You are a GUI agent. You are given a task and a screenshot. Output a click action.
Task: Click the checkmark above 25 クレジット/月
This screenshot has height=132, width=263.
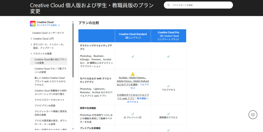point(133,114)
